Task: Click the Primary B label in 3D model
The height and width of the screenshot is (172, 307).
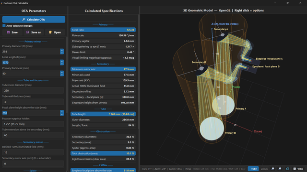Action: pyautogui.click(x=230, y=133)
